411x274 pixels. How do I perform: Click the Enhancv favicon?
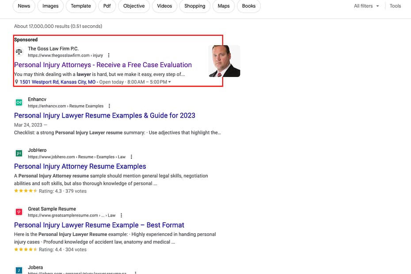[x=19, y=102]
